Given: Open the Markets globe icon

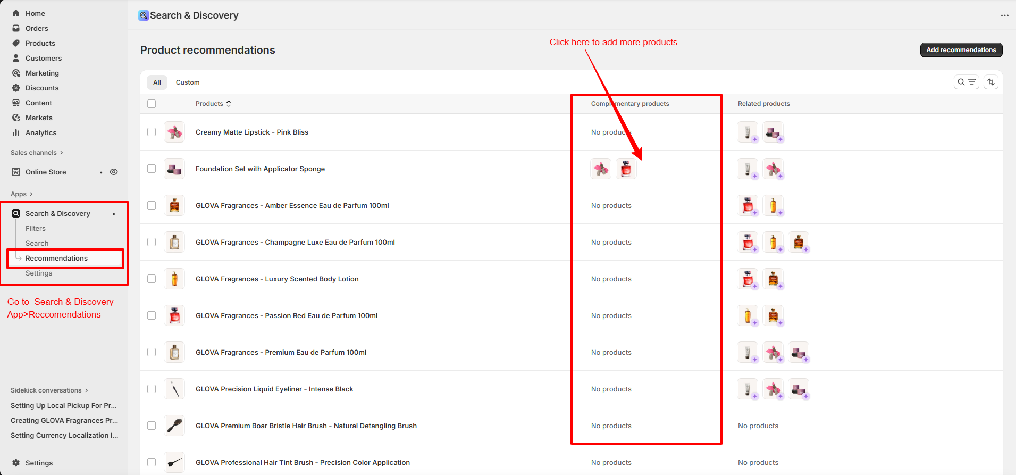Looking at the screenshot, I should point(16,118).
